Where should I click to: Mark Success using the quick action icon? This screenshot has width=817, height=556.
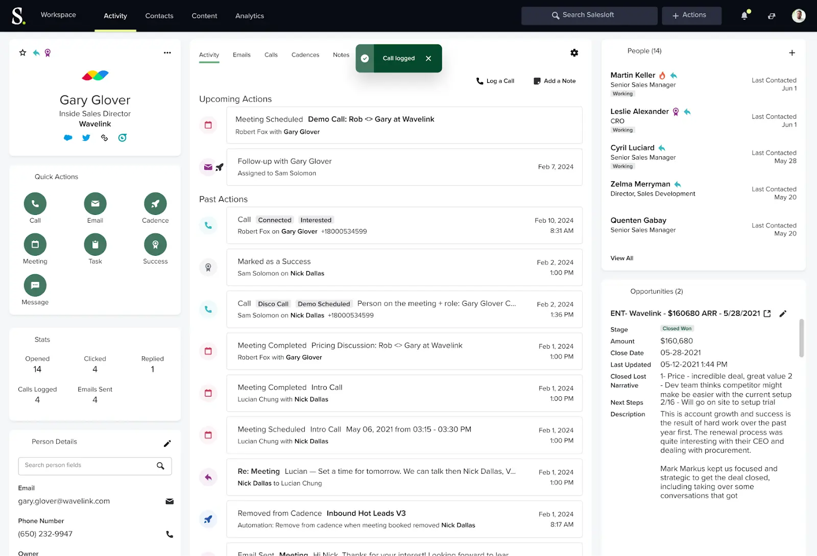155,245
